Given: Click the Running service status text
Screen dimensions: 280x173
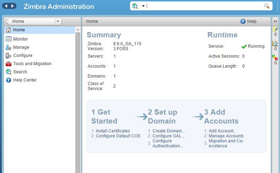Looking at the screenshot, I should (x=256, y=46).
